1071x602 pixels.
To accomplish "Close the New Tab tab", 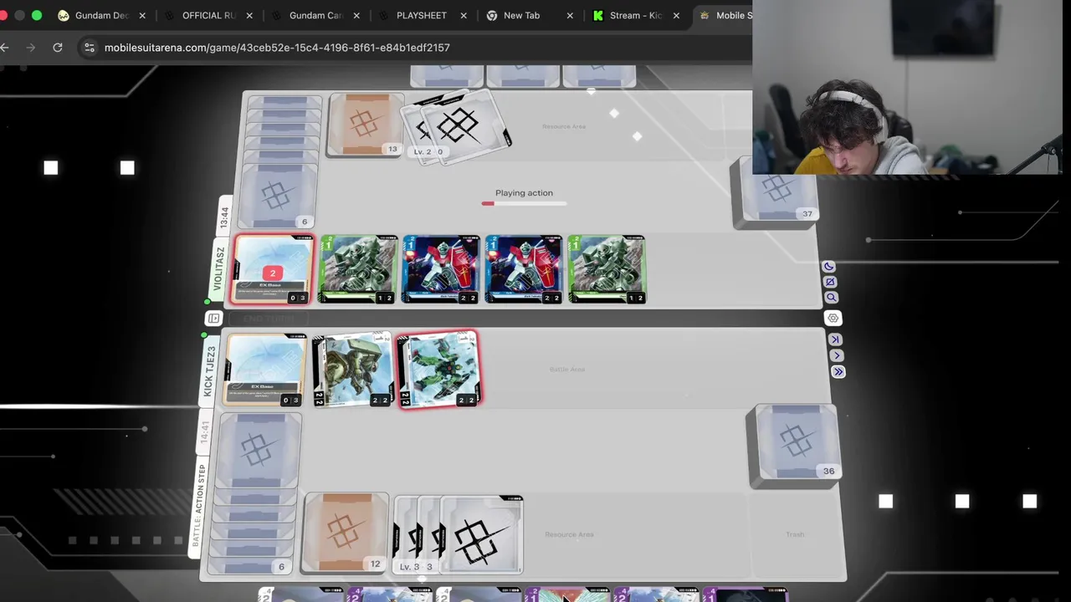I will click(x=571, y=15).
